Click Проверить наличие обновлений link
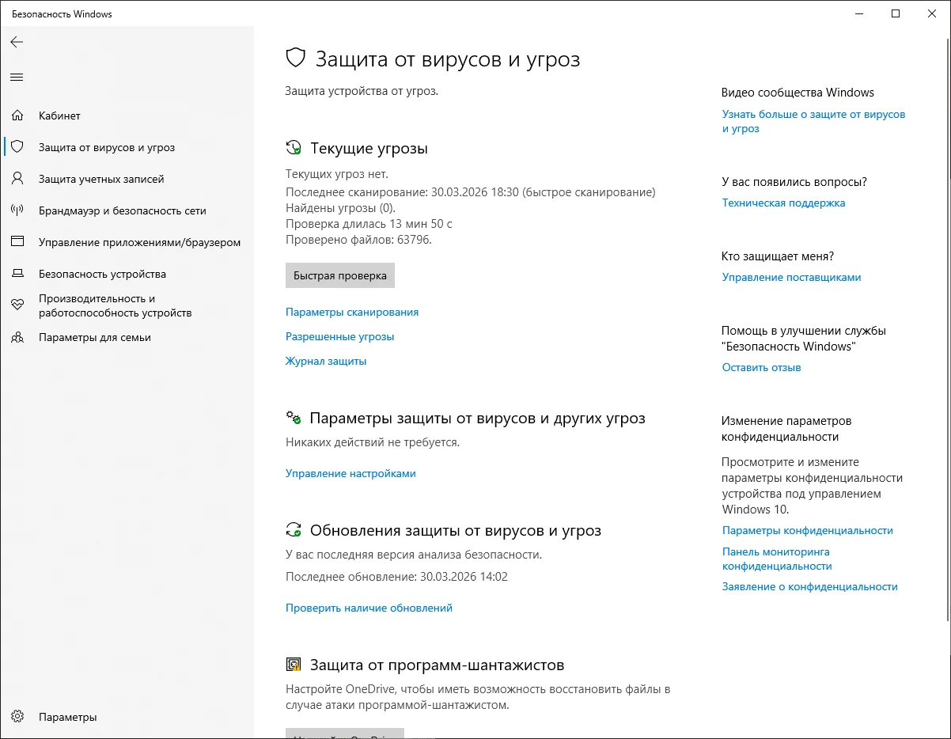The width and height of the screenshot is (951, 739). tap(369, 608)
